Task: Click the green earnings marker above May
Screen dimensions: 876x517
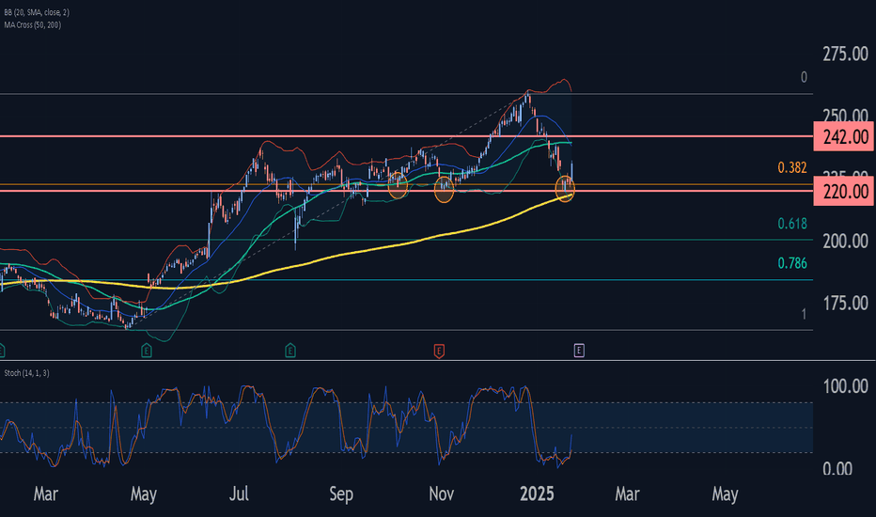Action: (x=147, y=351)
